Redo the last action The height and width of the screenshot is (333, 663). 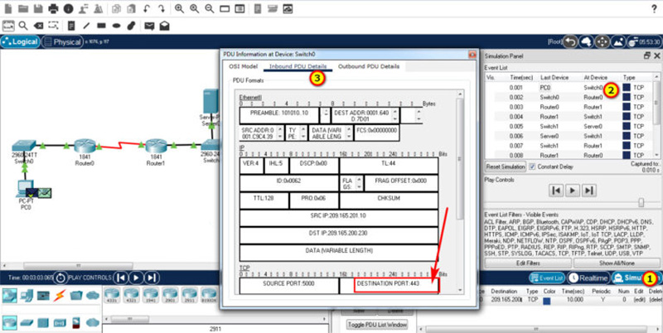(x=161, y=8)
